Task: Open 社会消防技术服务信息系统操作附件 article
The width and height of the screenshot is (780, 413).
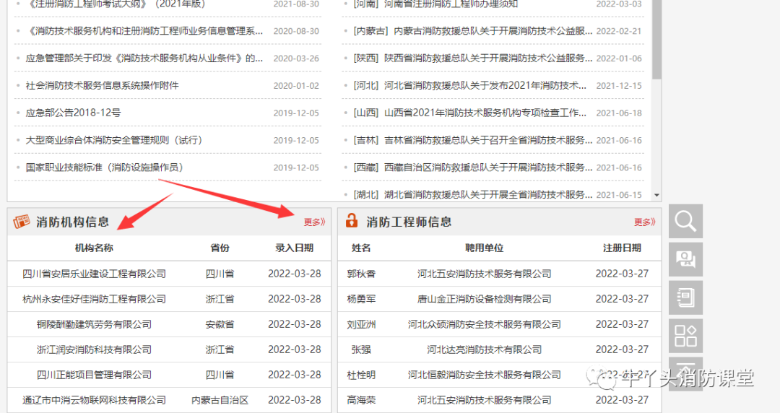Action: point(102,86)
